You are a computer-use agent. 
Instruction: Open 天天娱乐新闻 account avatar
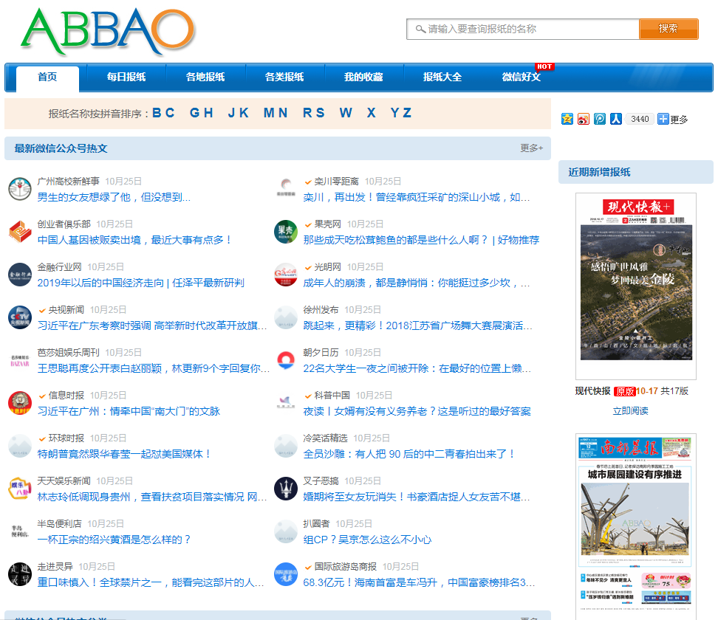point(20,488)
